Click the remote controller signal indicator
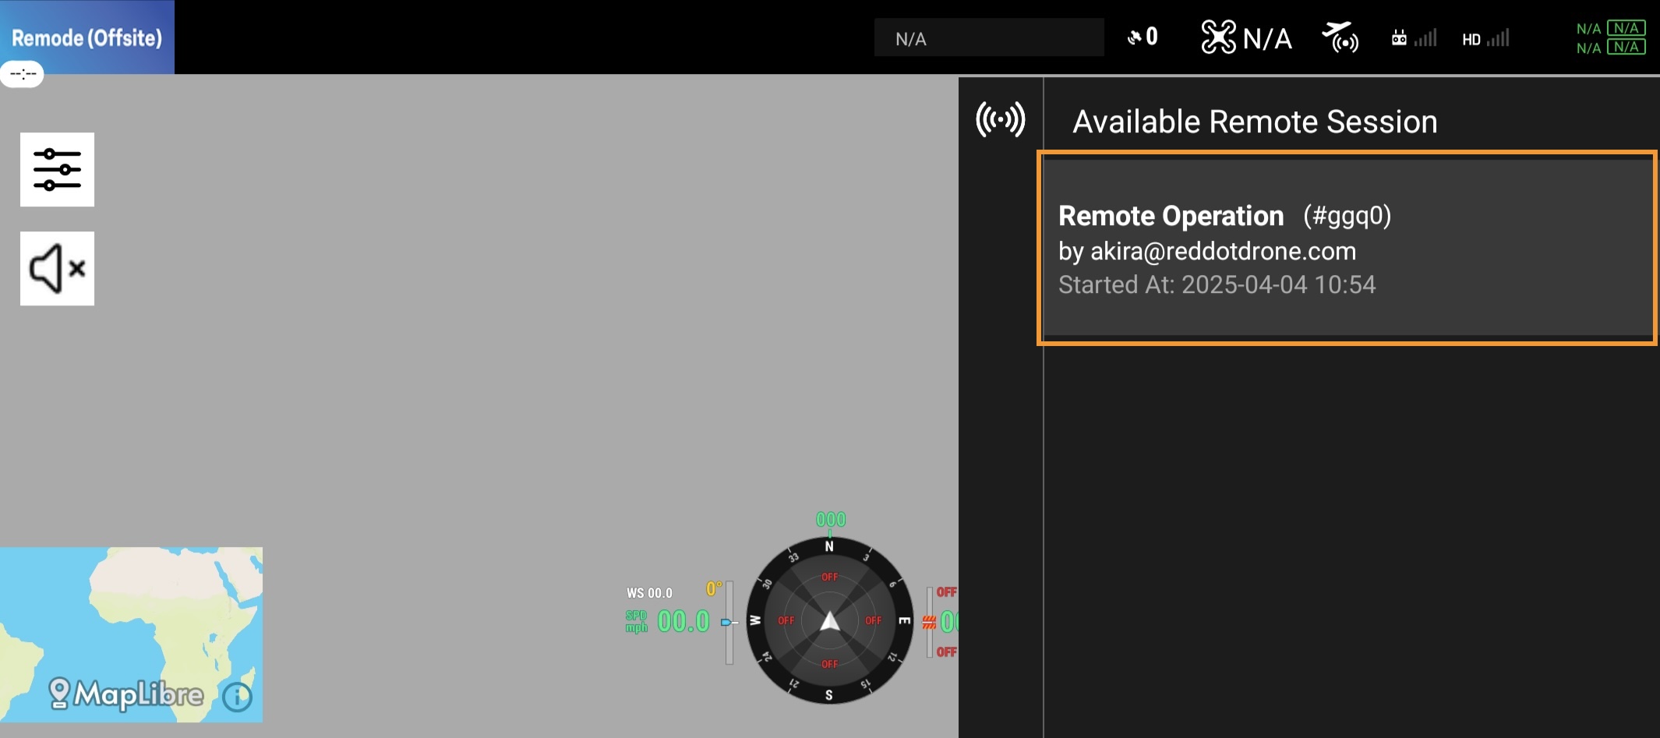Screen dimensions: 1660x738 click(1414, 38)
